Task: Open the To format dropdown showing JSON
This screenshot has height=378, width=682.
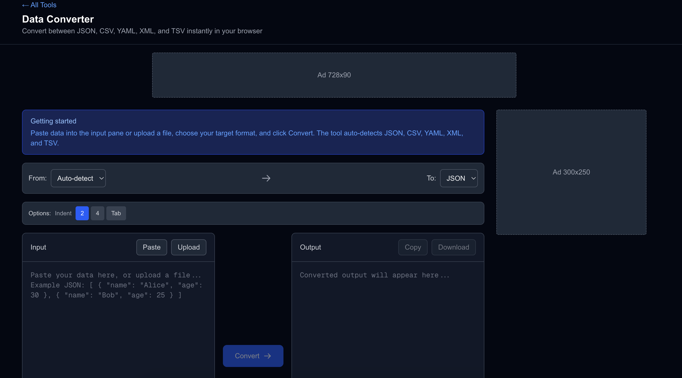Action: tap(459, 178)
